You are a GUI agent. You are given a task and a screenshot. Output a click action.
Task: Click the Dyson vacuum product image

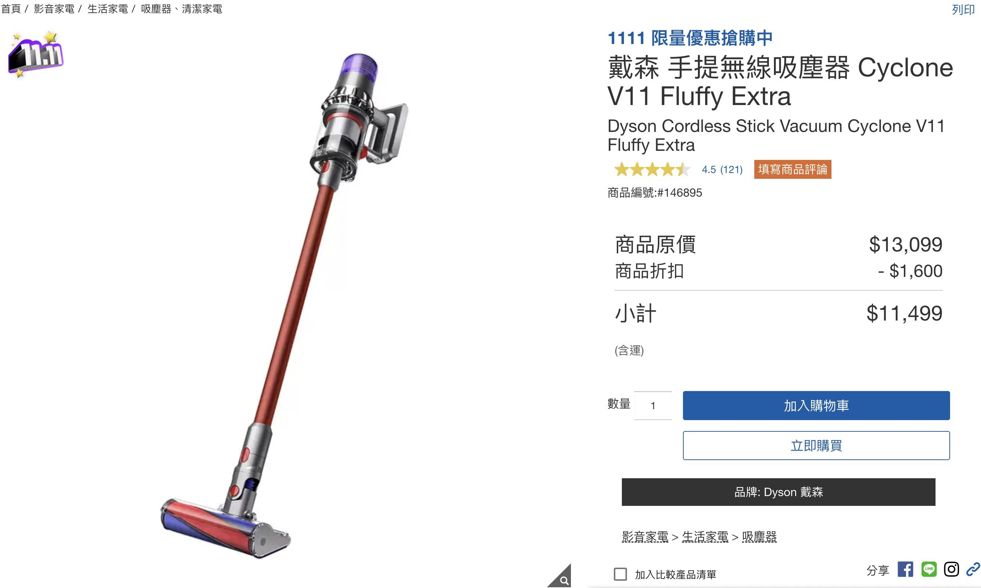(284, 305)
